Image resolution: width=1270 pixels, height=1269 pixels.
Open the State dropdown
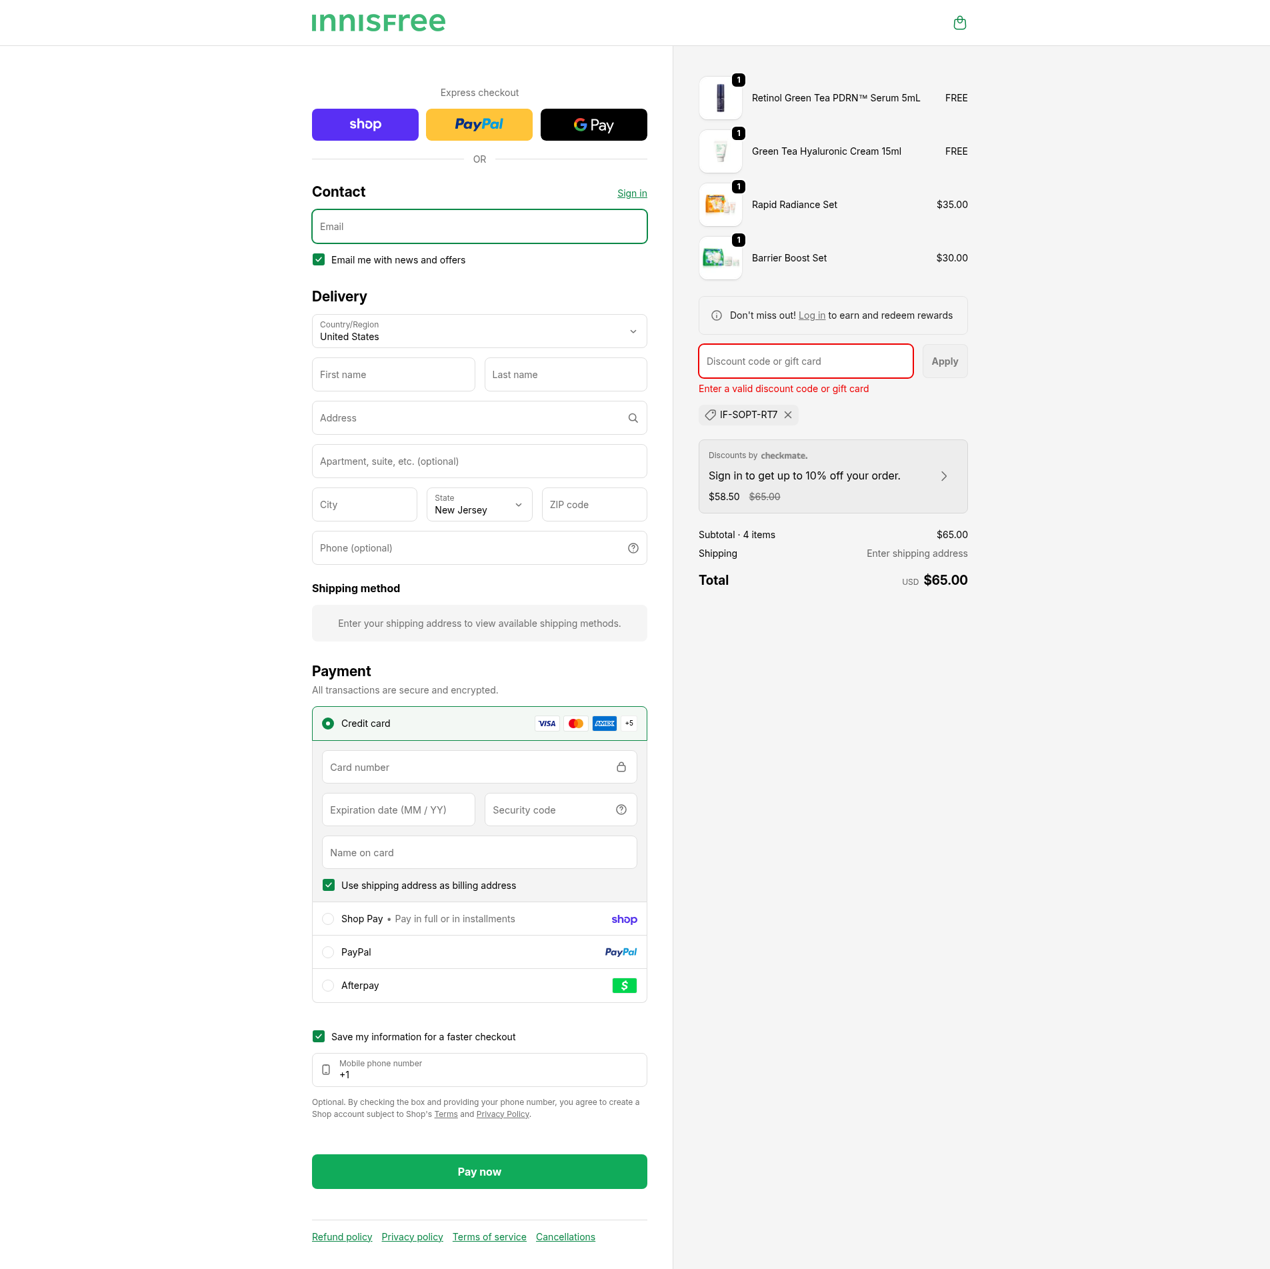[x=479, y=505]
